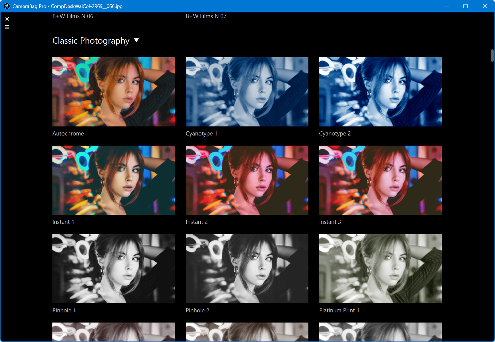Pick the Instant 3 filter thumbnail

(x=380, y=180)
